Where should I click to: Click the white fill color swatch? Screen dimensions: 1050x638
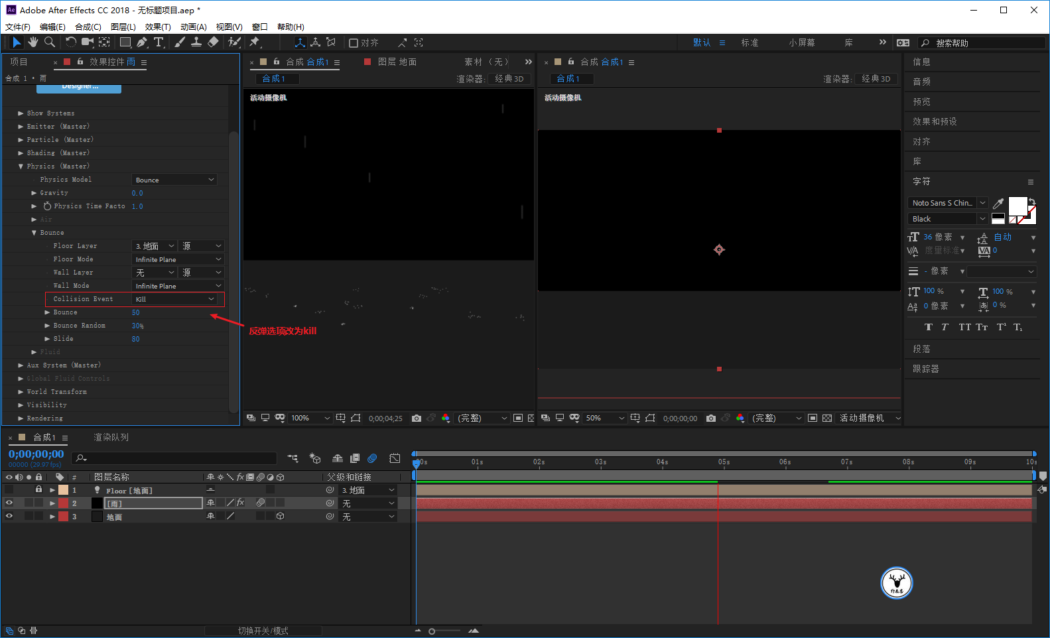1017,206
